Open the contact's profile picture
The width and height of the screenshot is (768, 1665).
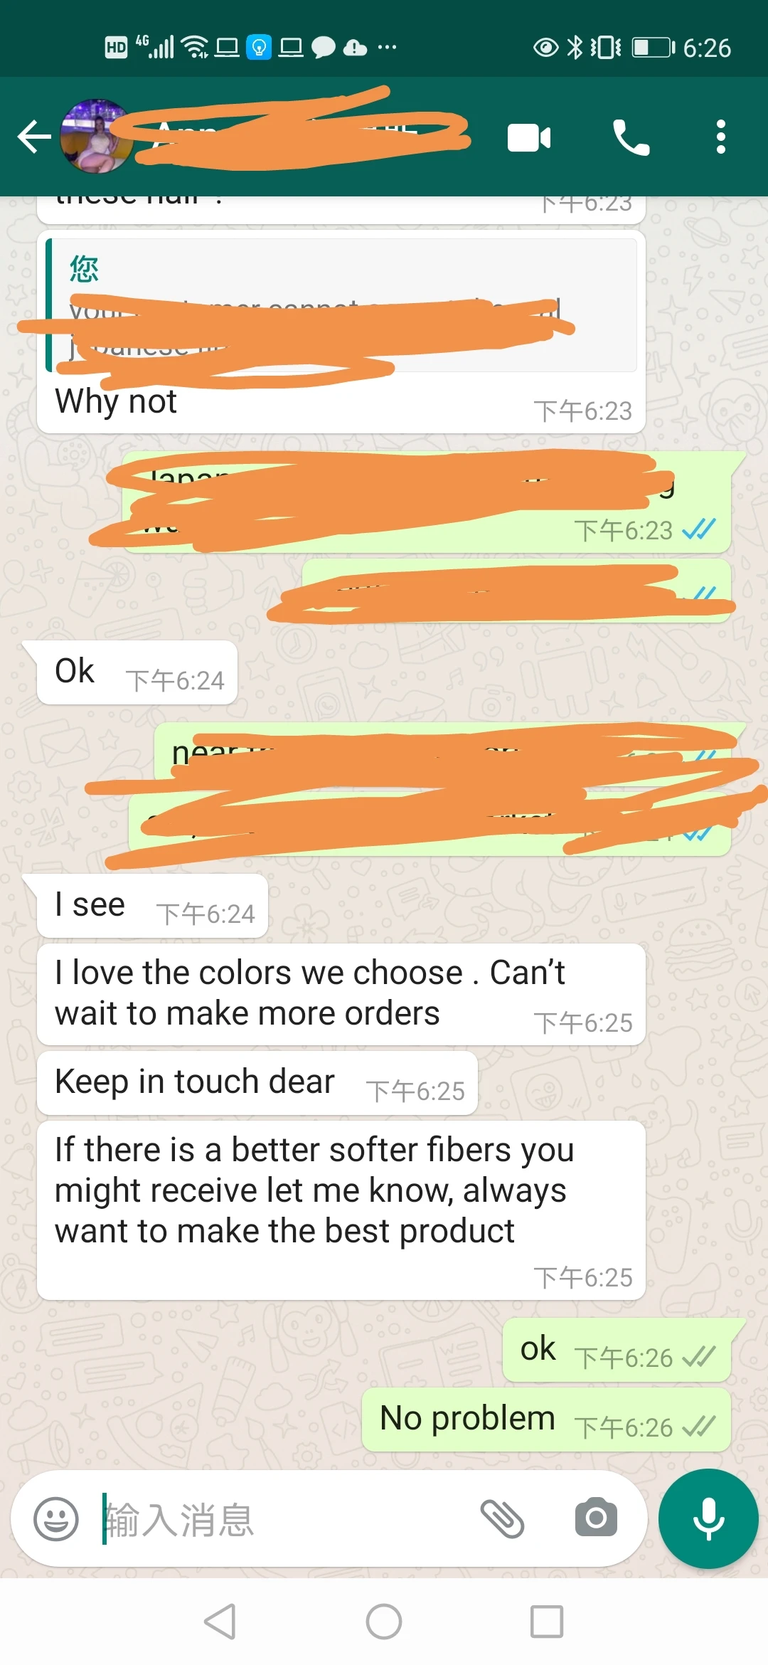pyautogui.click(x=97, y=137)
